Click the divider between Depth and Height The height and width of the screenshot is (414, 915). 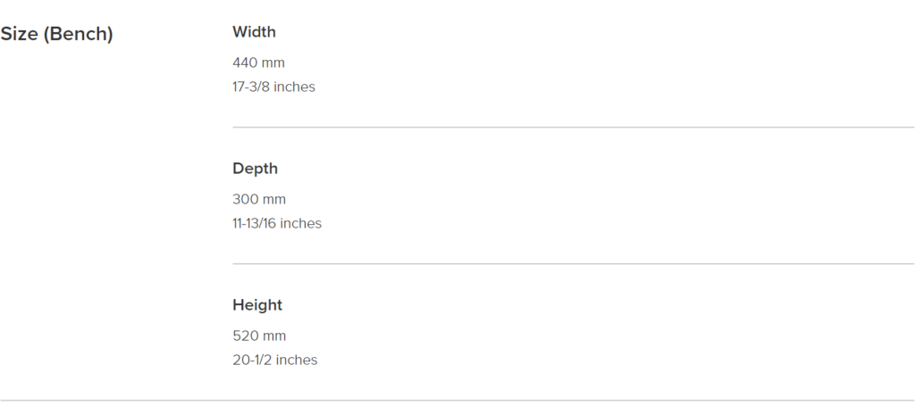[x=573, y=263]
